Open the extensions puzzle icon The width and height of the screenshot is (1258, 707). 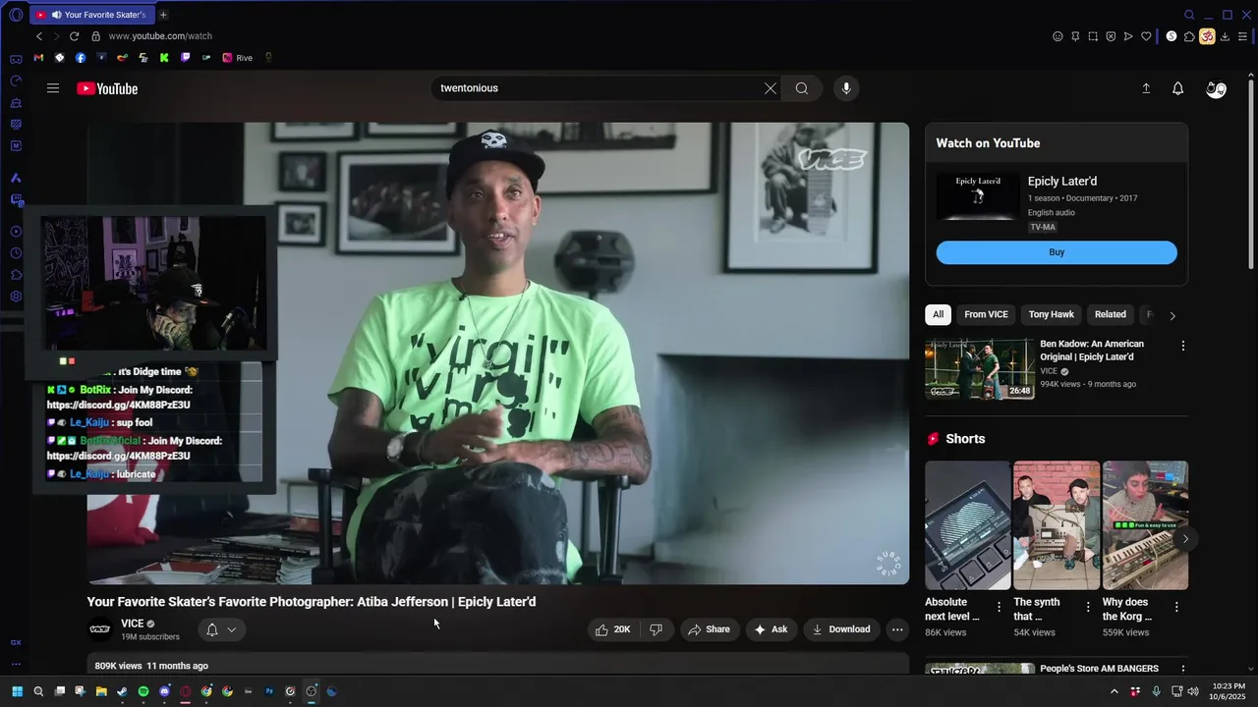click(x=1189, y=36)
